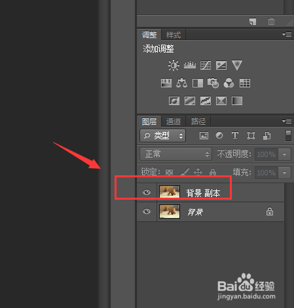Viewport: 294px width, 308px height.
Task: Switch to the 调整 tab
Action: click(x=149, y=35)
